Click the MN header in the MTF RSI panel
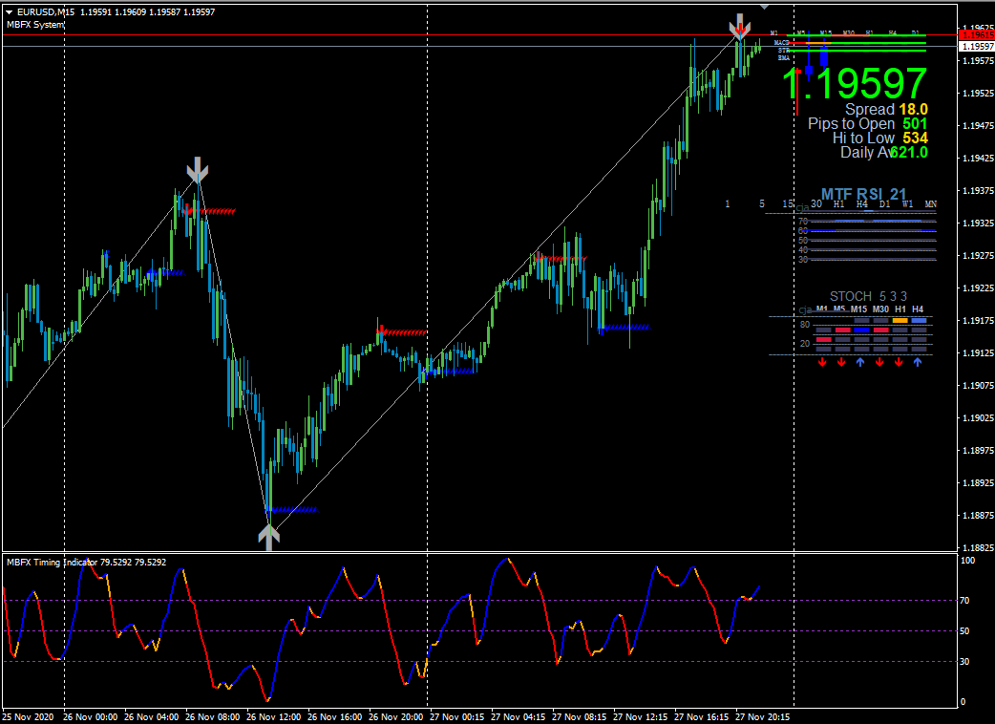 [930, 204]
